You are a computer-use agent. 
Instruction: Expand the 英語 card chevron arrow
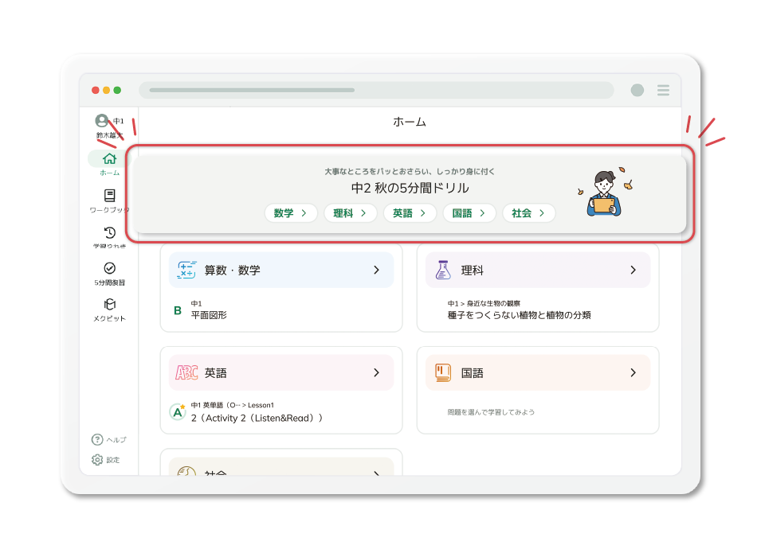[x=377, y=372]
